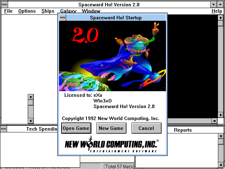Open the Help menu
225x169 pixels.
point(217,11)
